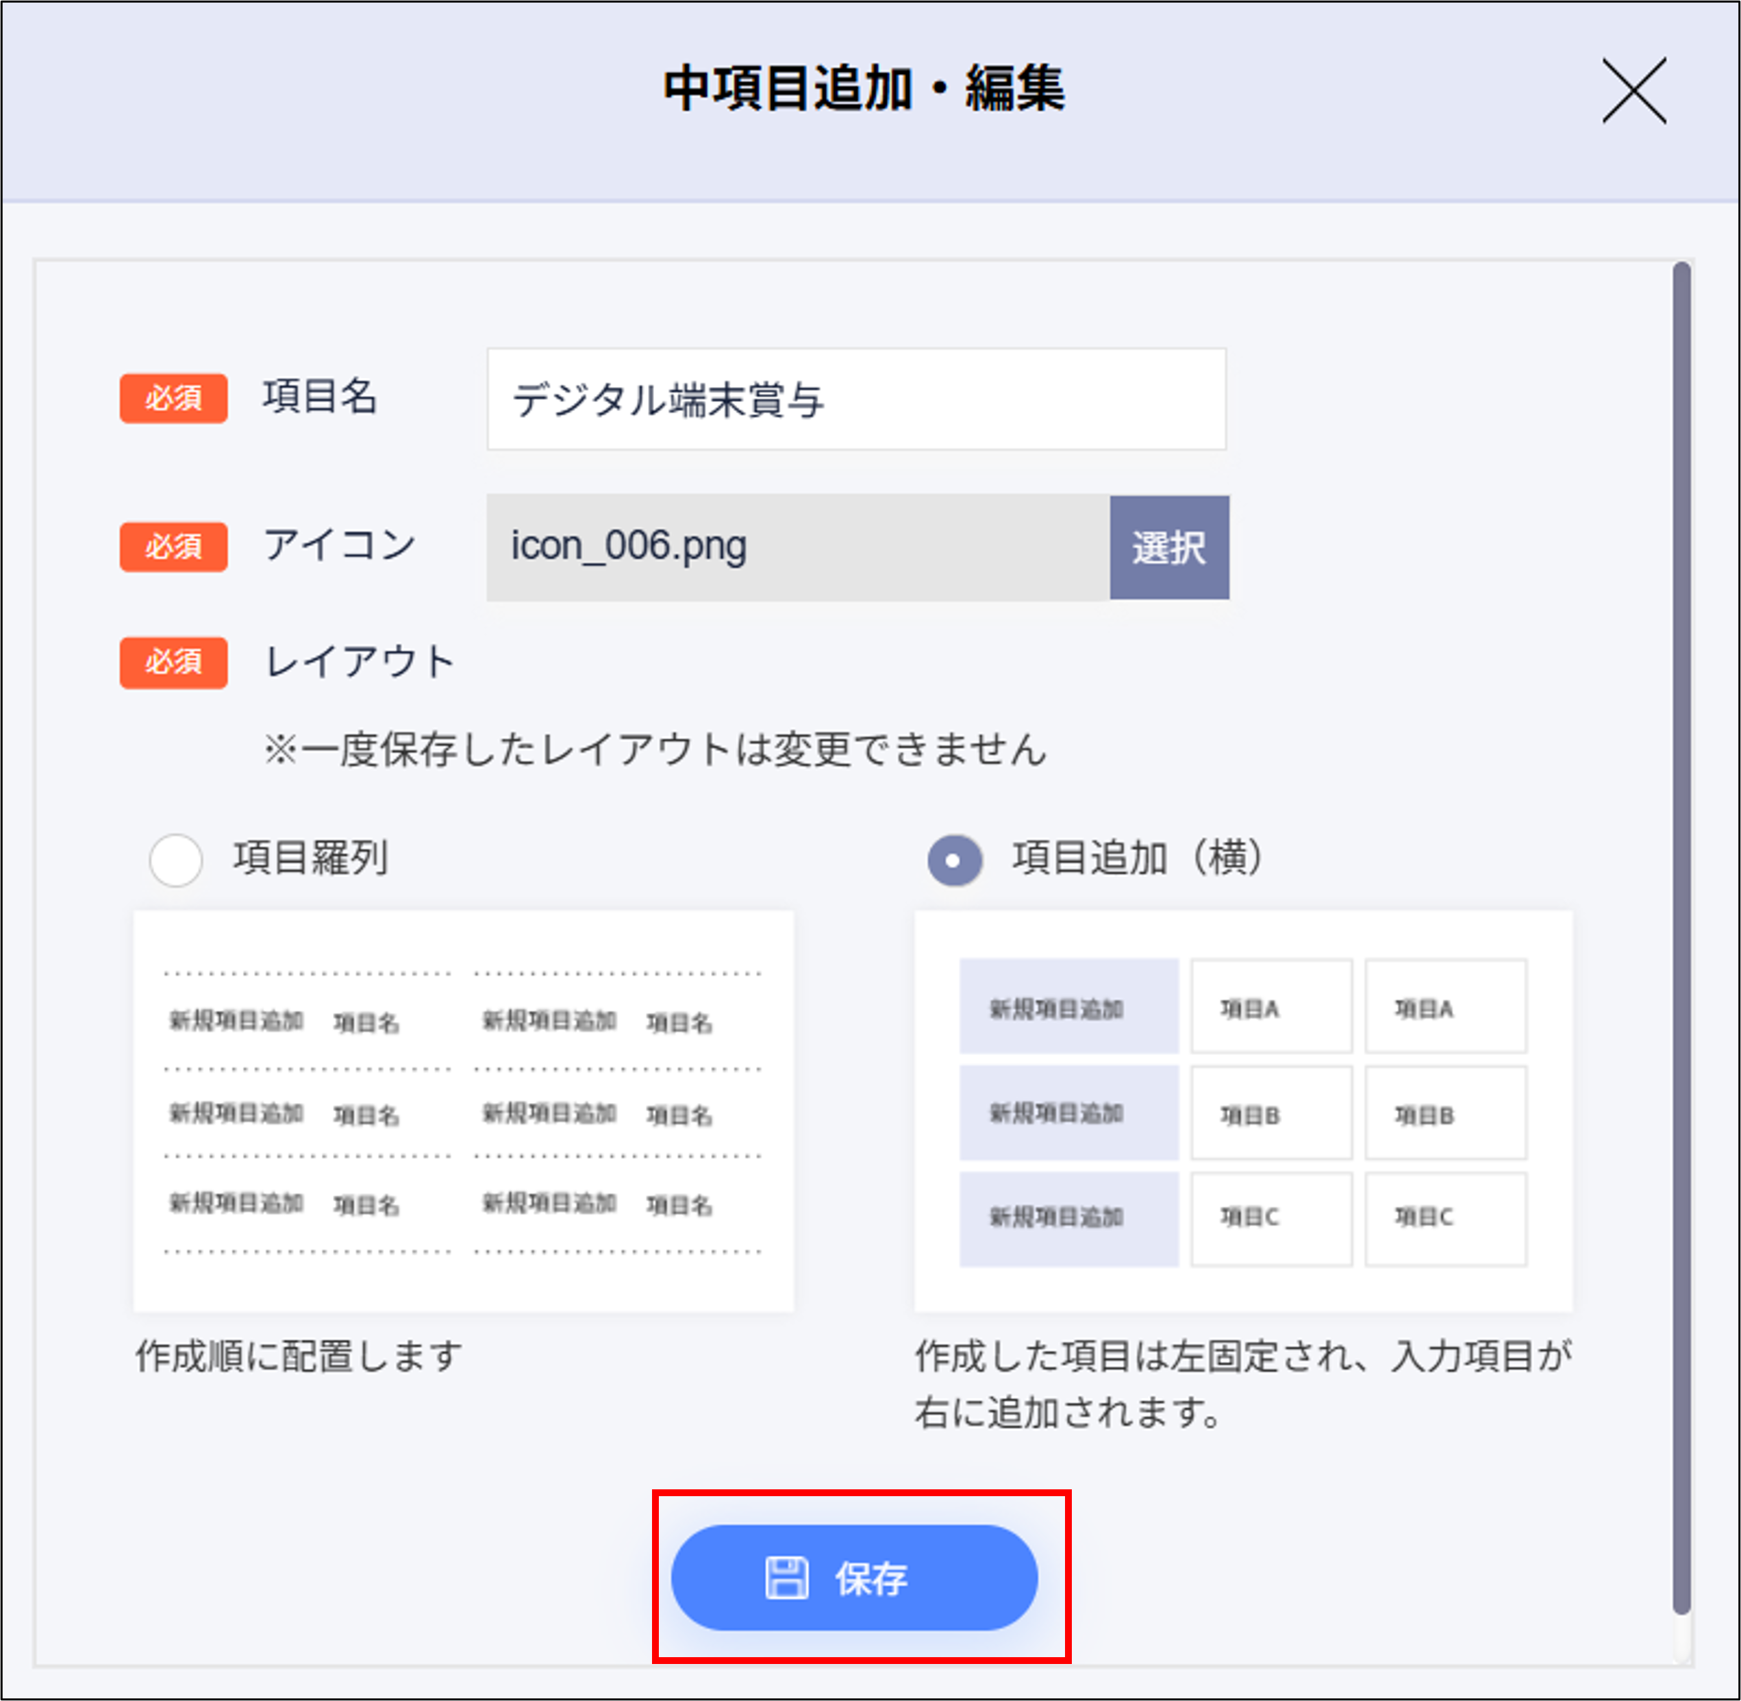This screenshot has height=1701, width=1741.
Task: Click the レイアウト section label
Action: click(x=359, y=662)
